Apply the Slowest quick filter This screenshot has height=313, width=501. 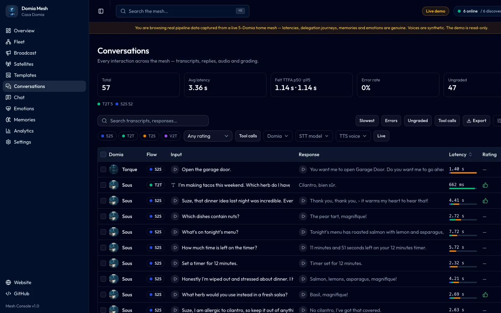367,121
